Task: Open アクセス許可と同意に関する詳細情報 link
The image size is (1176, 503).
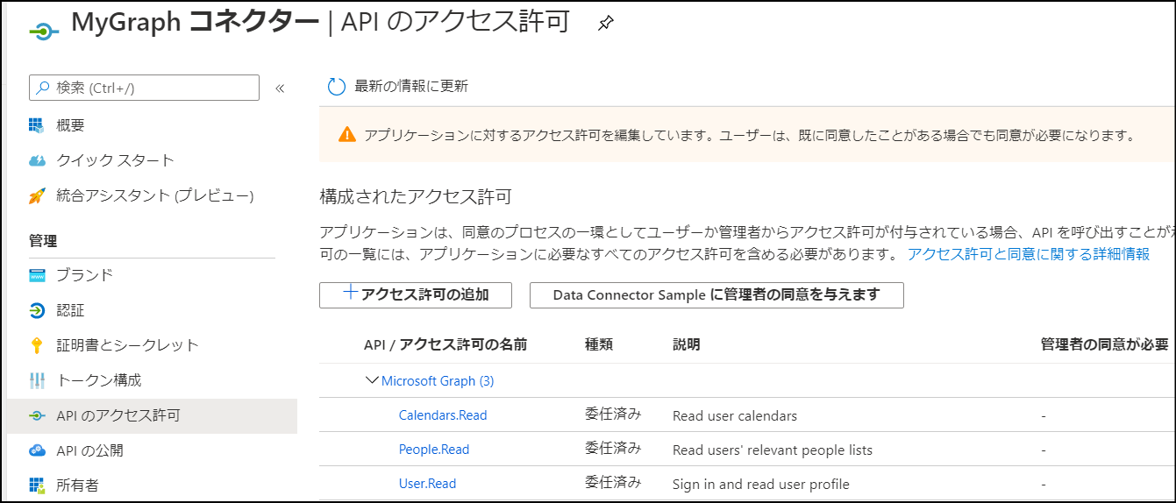Action: coord(1029,254)
